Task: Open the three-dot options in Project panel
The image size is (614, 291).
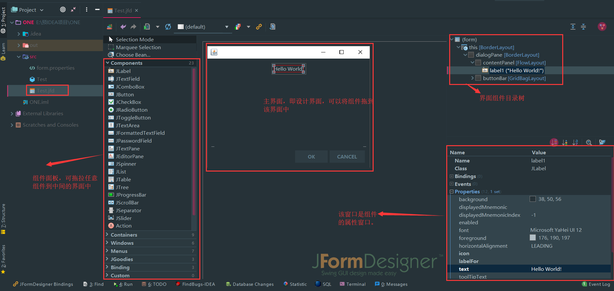Action: click(87, 10)
